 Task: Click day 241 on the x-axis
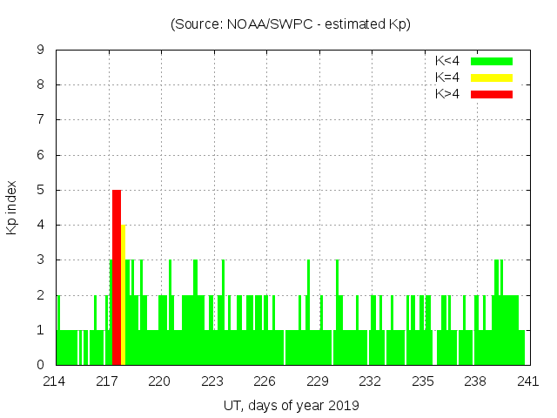point(527,381)
